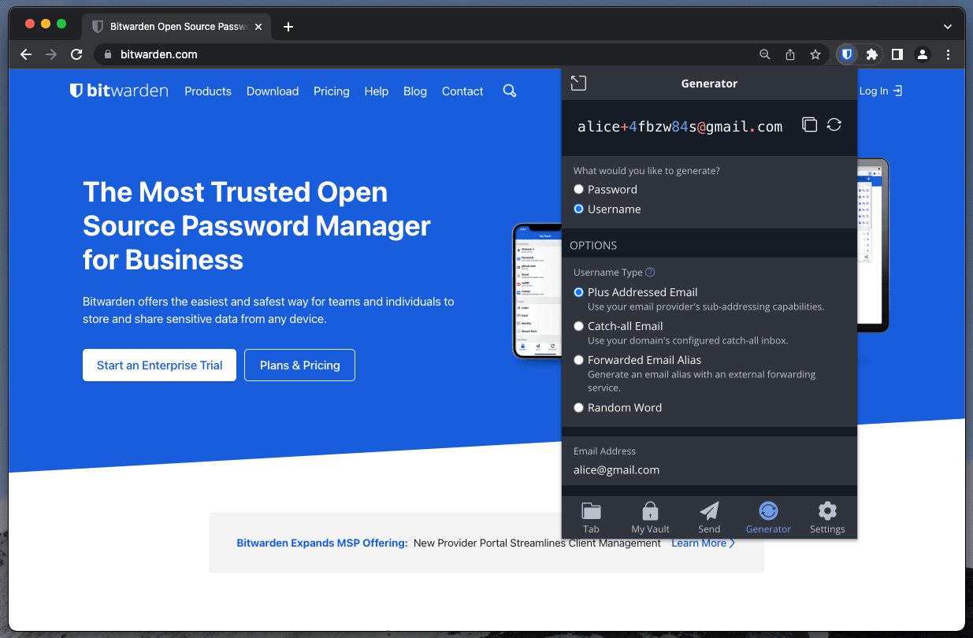Open the Contact menu item
Viewport: 973px width, 638px height.
coord(462,91)
